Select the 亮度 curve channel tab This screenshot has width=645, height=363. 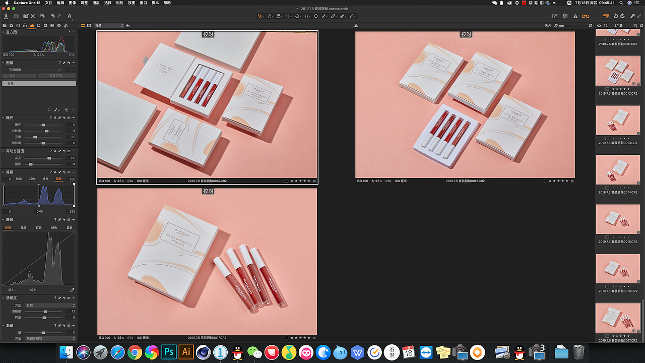[23, 228]
